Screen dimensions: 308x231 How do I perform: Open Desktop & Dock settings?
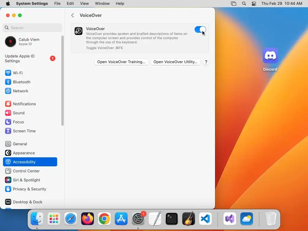(30, 202)
